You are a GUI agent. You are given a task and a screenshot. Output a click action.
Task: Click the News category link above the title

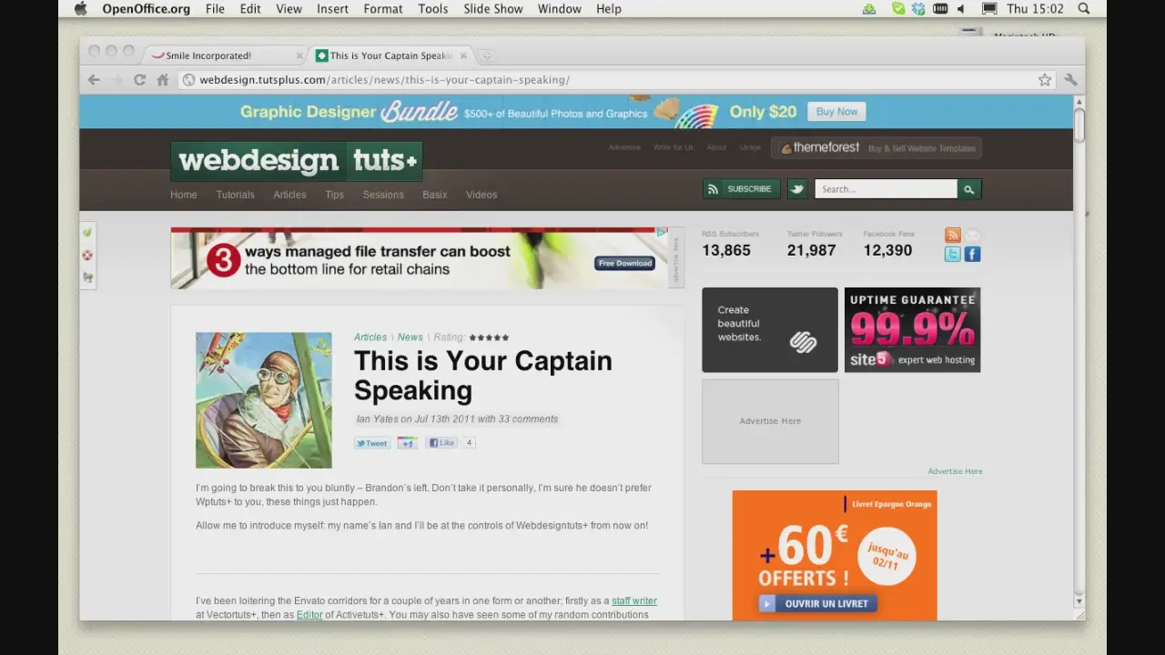click(x=410, y=338)
